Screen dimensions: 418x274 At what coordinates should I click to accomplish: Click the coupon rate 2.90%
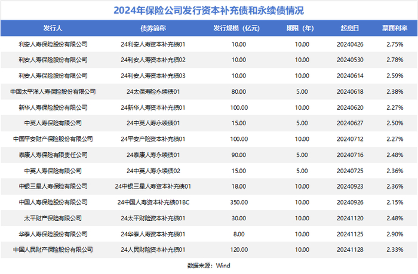(x=395, y=234)
